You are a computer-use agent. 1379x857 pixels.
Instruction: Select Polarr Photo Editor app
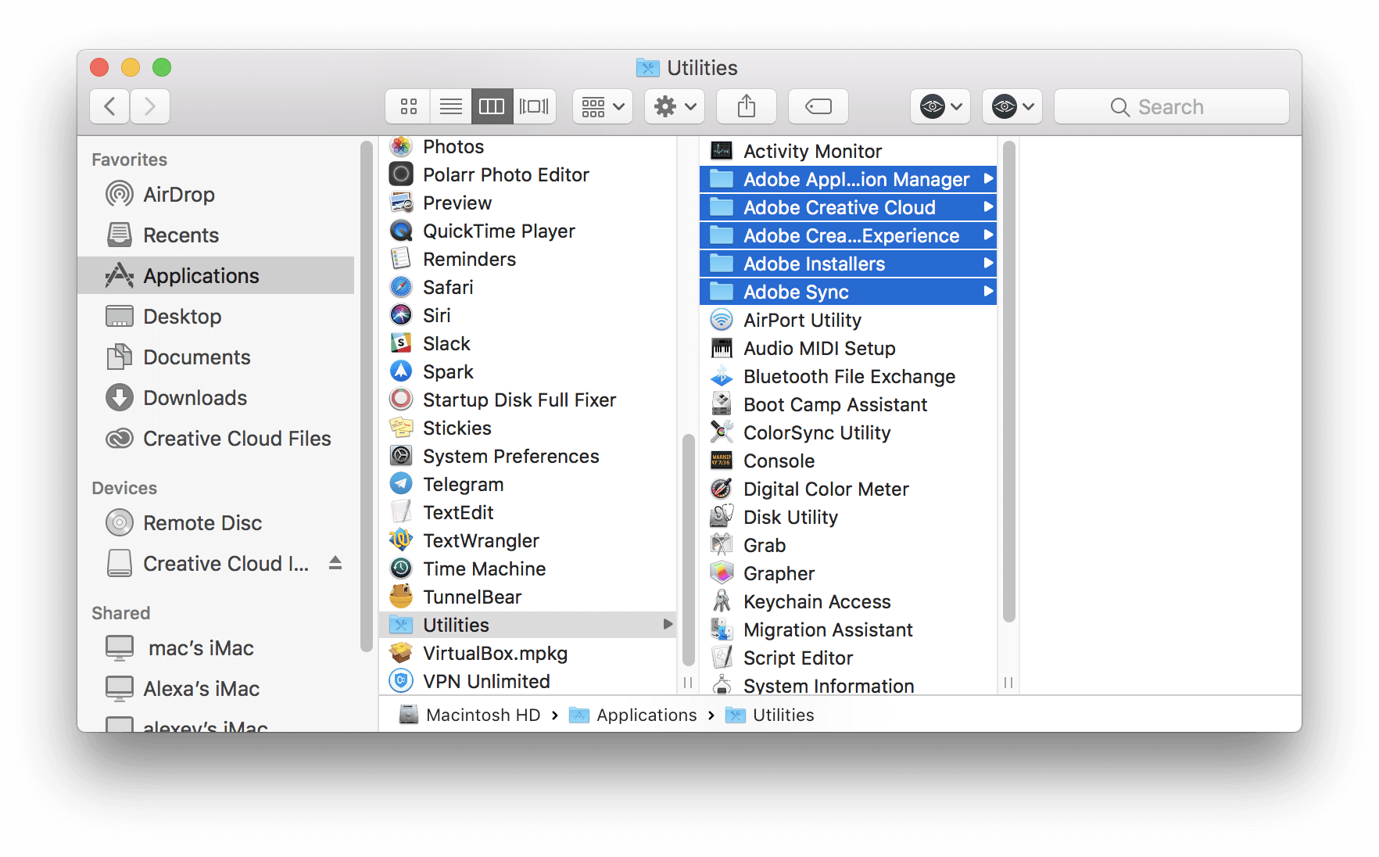click(528, 174)
